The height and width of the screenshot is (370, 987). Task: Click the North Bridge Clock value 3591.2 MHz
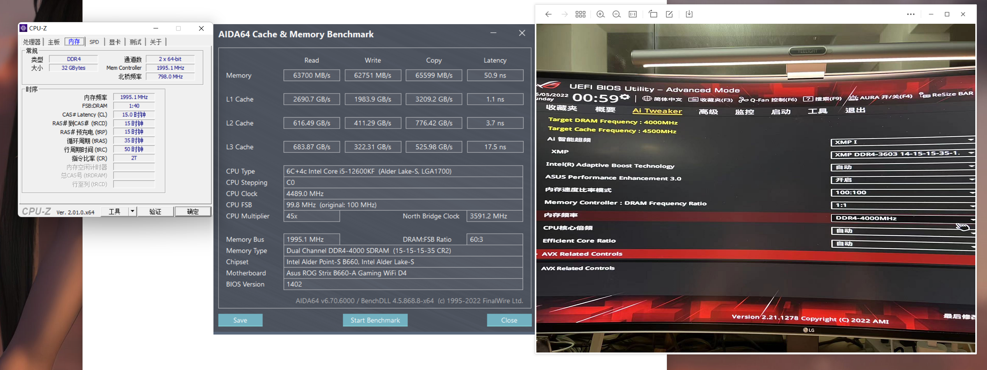[x=495, y=216]
